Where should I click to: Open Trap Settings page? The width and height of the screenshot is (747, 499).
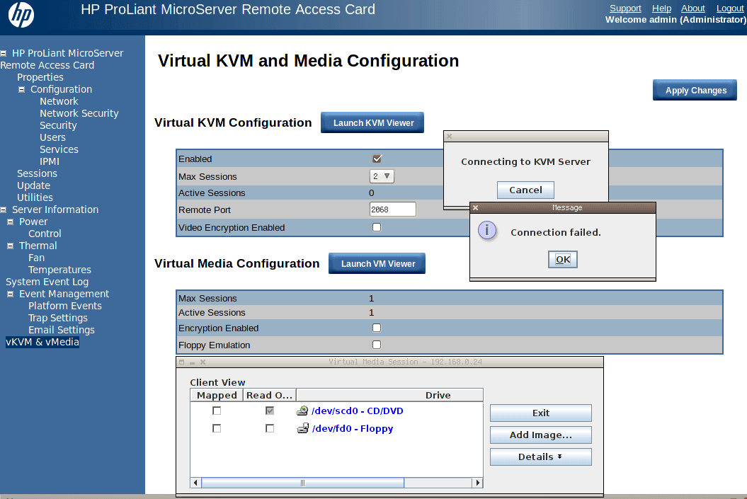pos(58,318)
